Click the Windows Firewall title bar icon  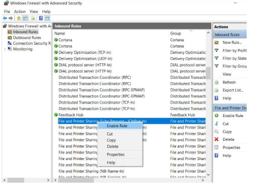point(6,3)
